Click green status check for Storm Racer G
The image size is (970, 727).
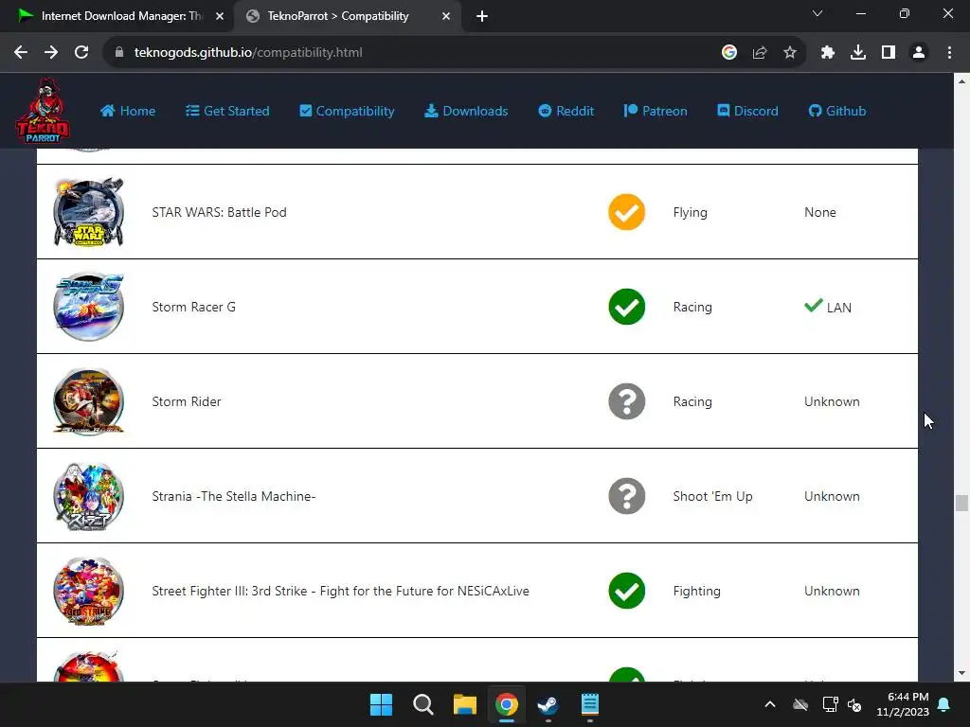627,307
